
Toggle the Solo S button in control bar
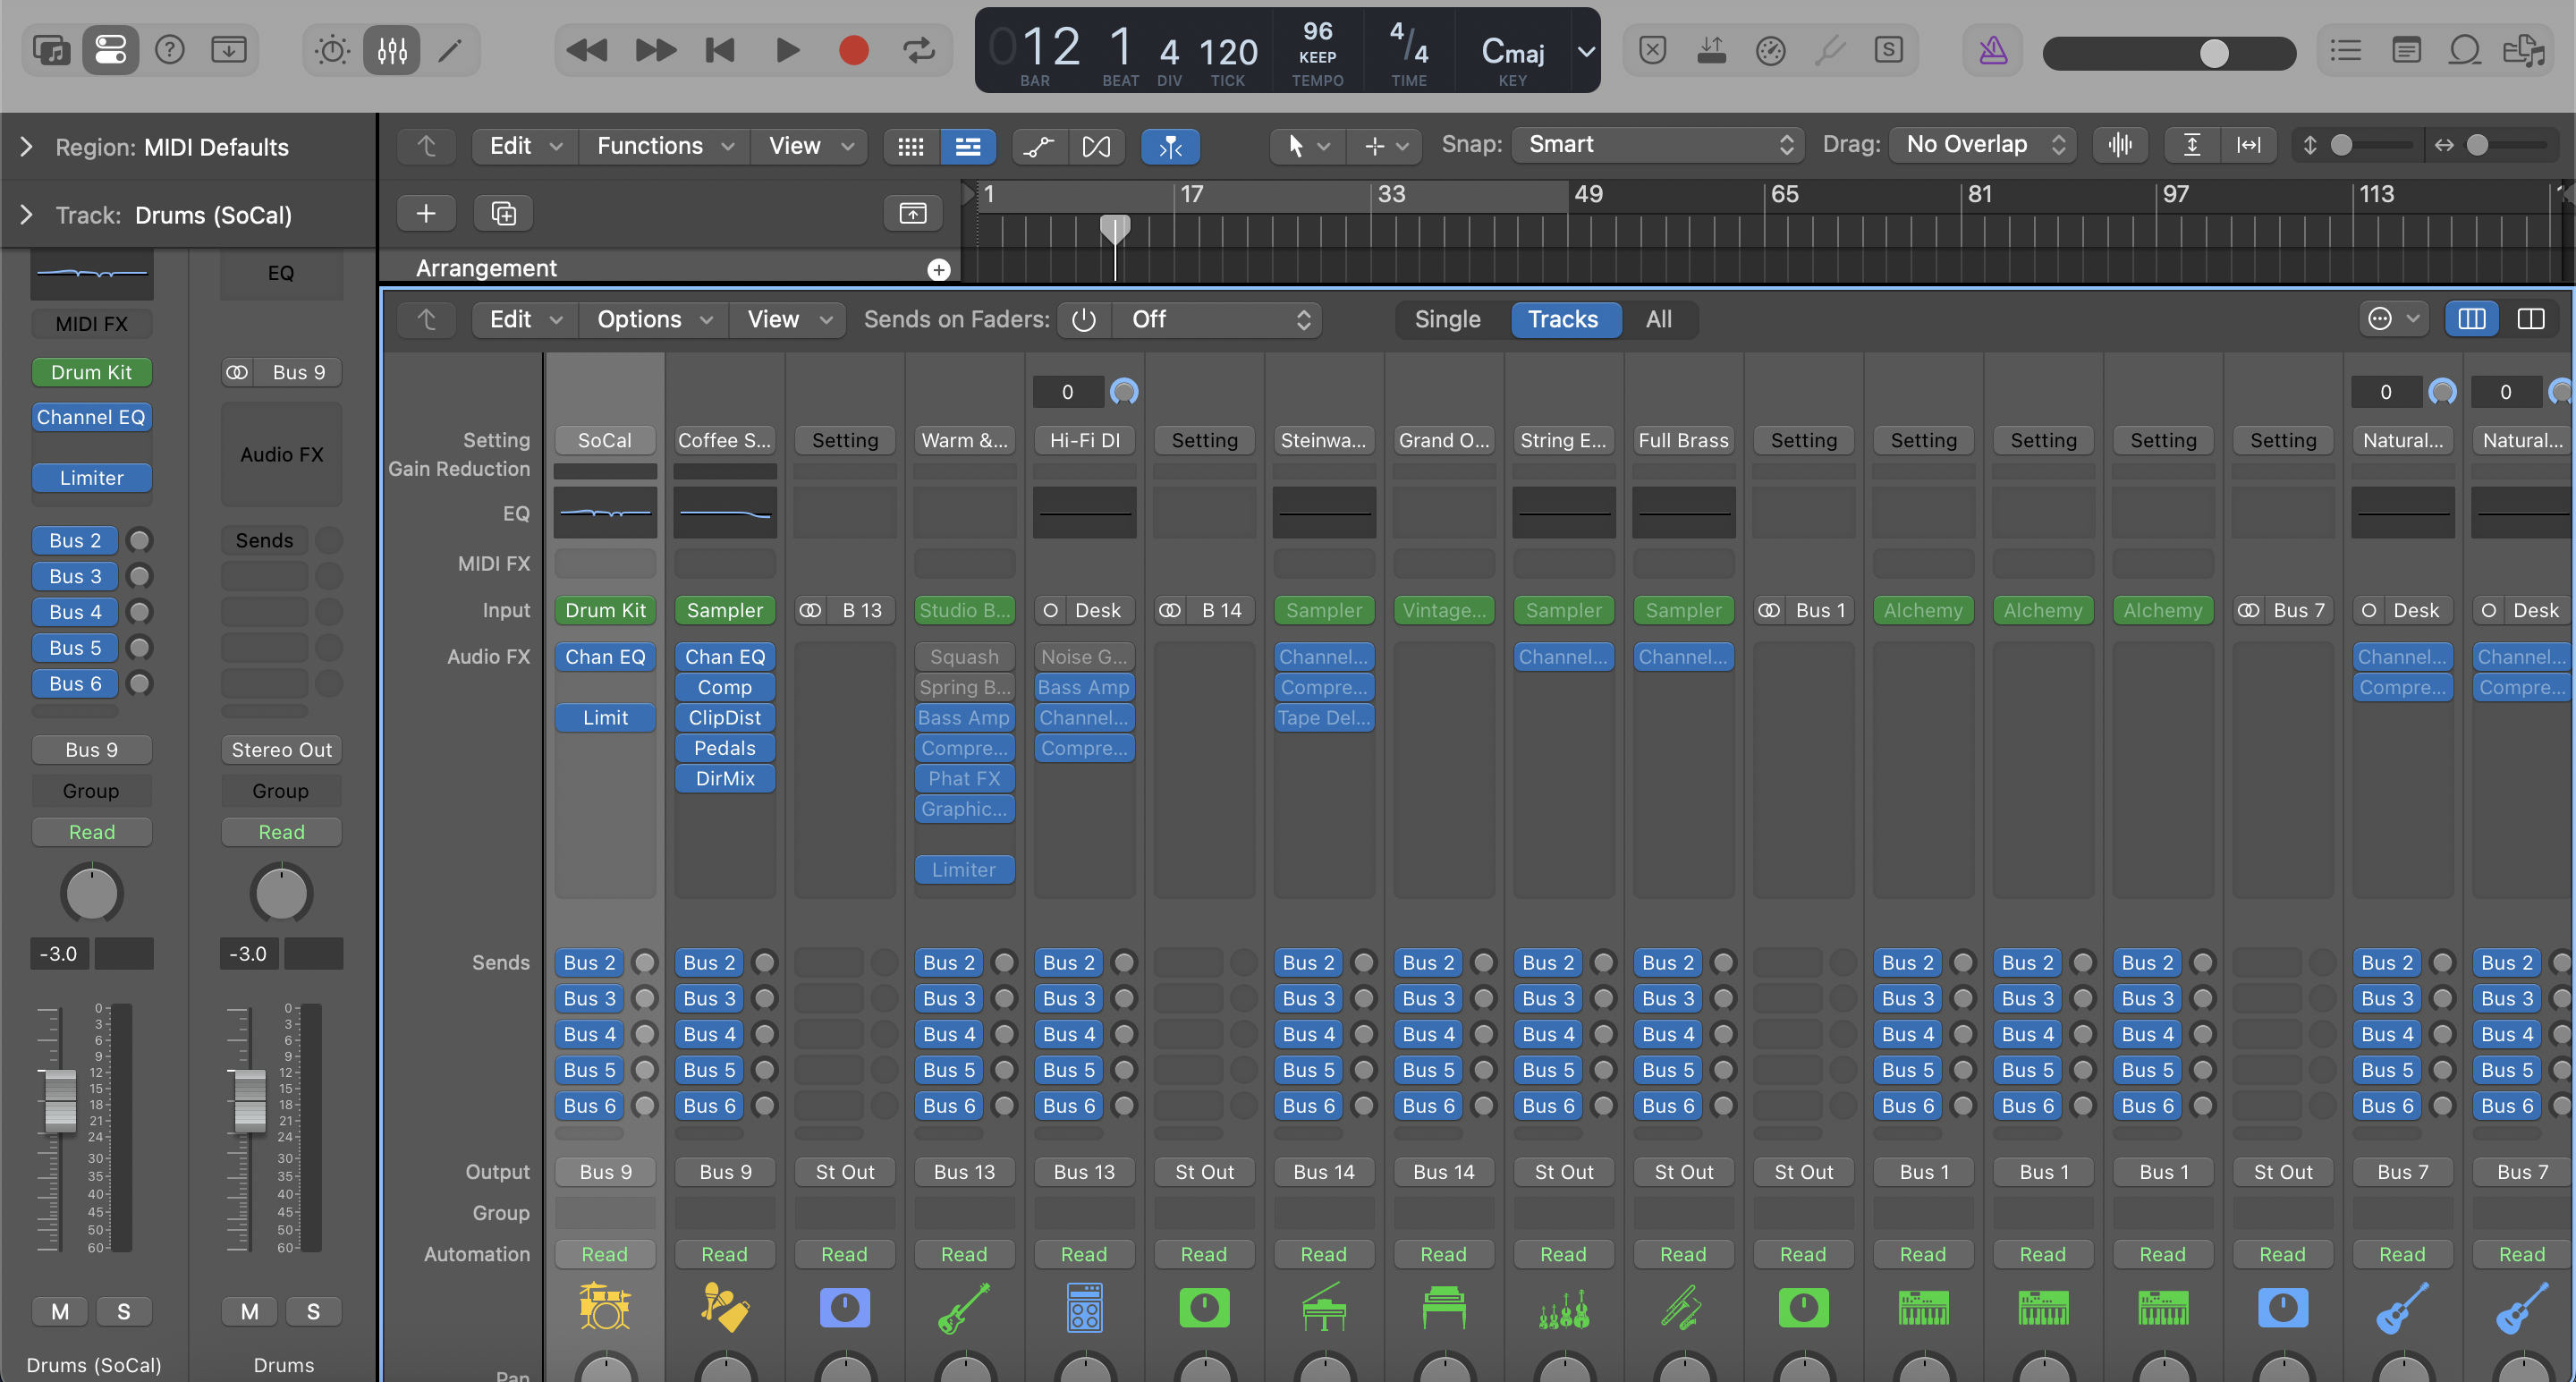pos(1888,49)
